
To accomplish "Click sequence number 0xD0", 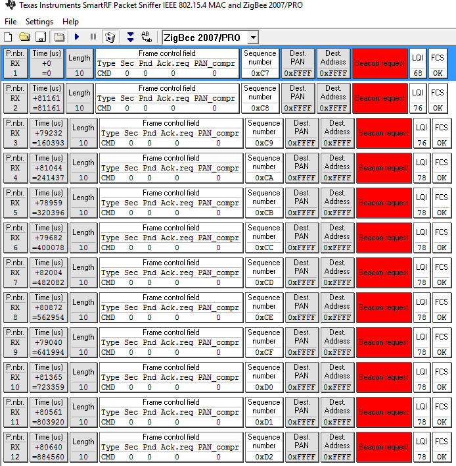I will coord(263,387).
